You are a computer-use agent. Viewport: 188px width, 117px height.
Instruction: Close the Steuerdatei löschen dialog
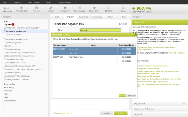click(x=135, y=35)
